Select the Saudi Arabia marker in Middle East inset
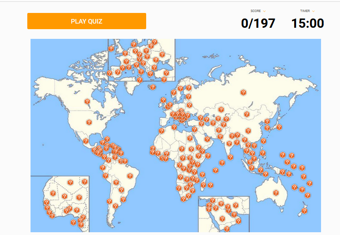The image size is (340, 235). click(222, 218)
